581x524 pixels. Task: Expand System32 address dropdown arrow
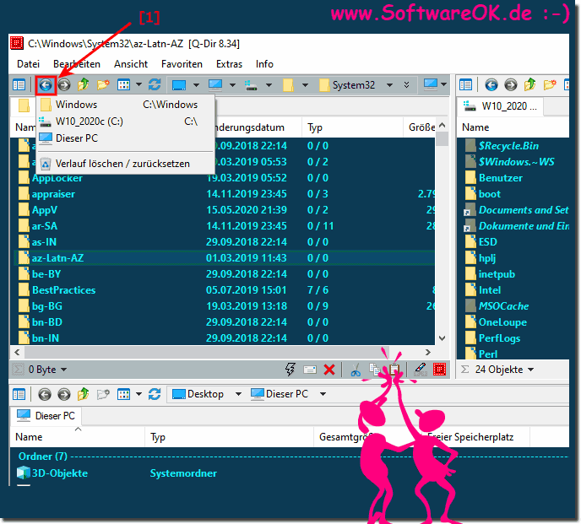pos(389,85)
